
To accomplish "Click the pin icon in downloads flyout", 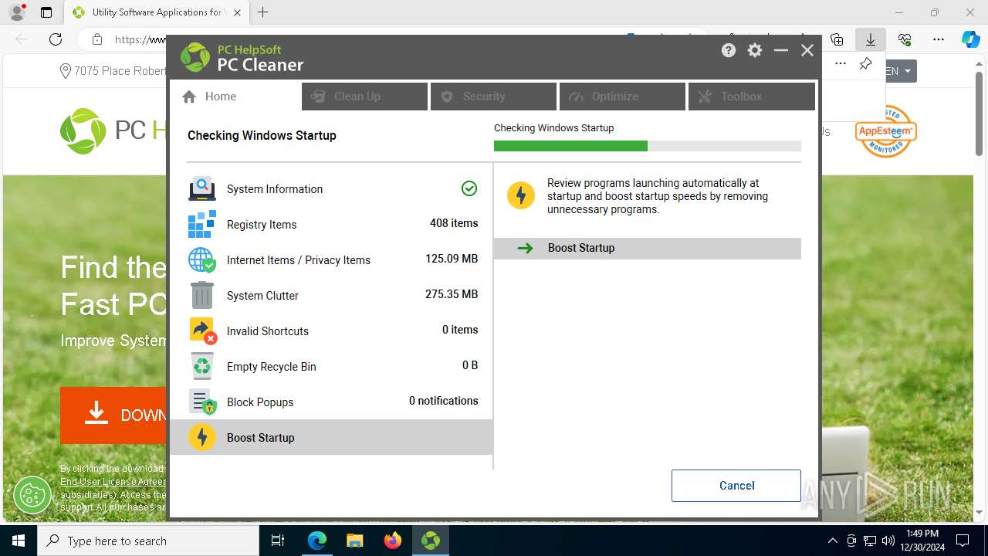I will [865, 63].
